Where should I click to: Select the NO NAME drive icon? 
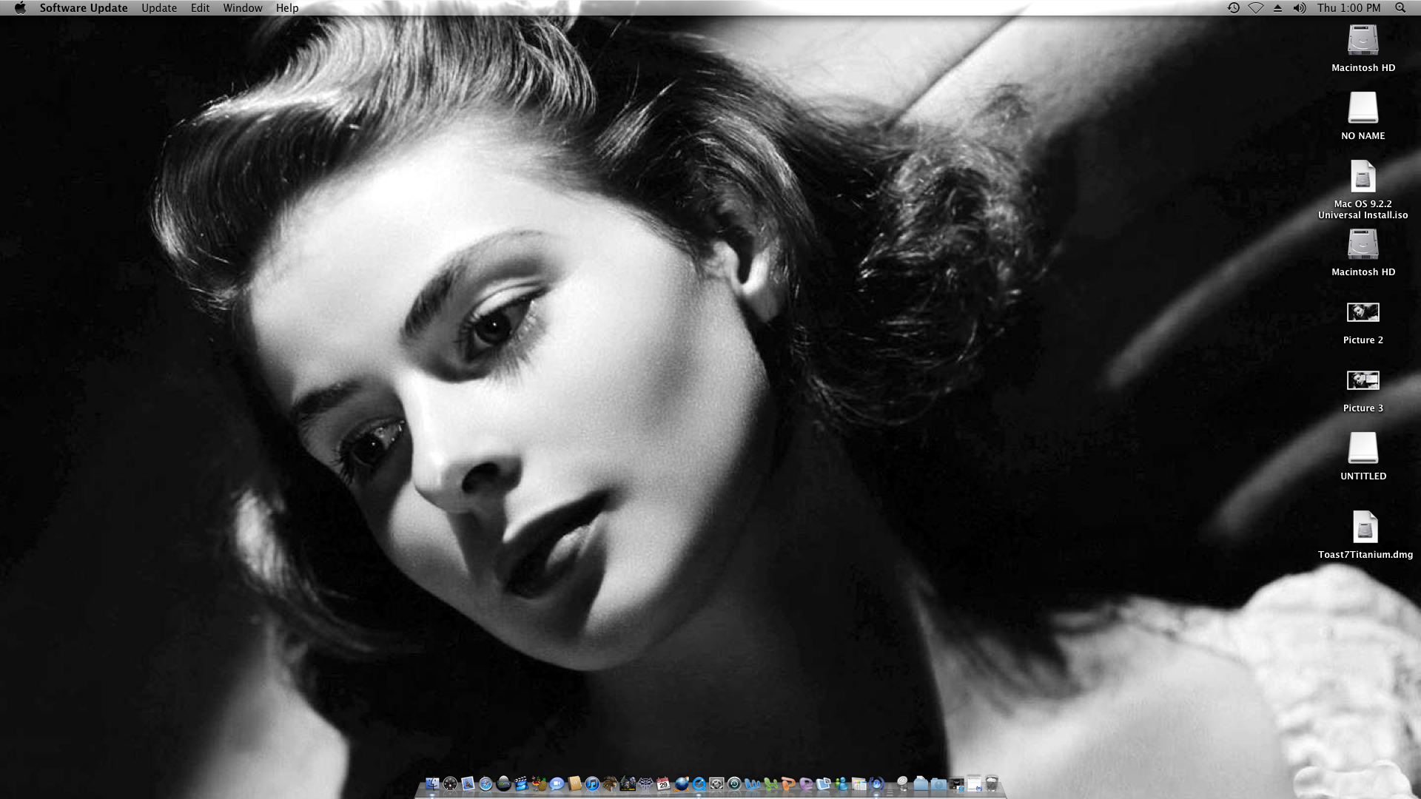[1363, 108]
